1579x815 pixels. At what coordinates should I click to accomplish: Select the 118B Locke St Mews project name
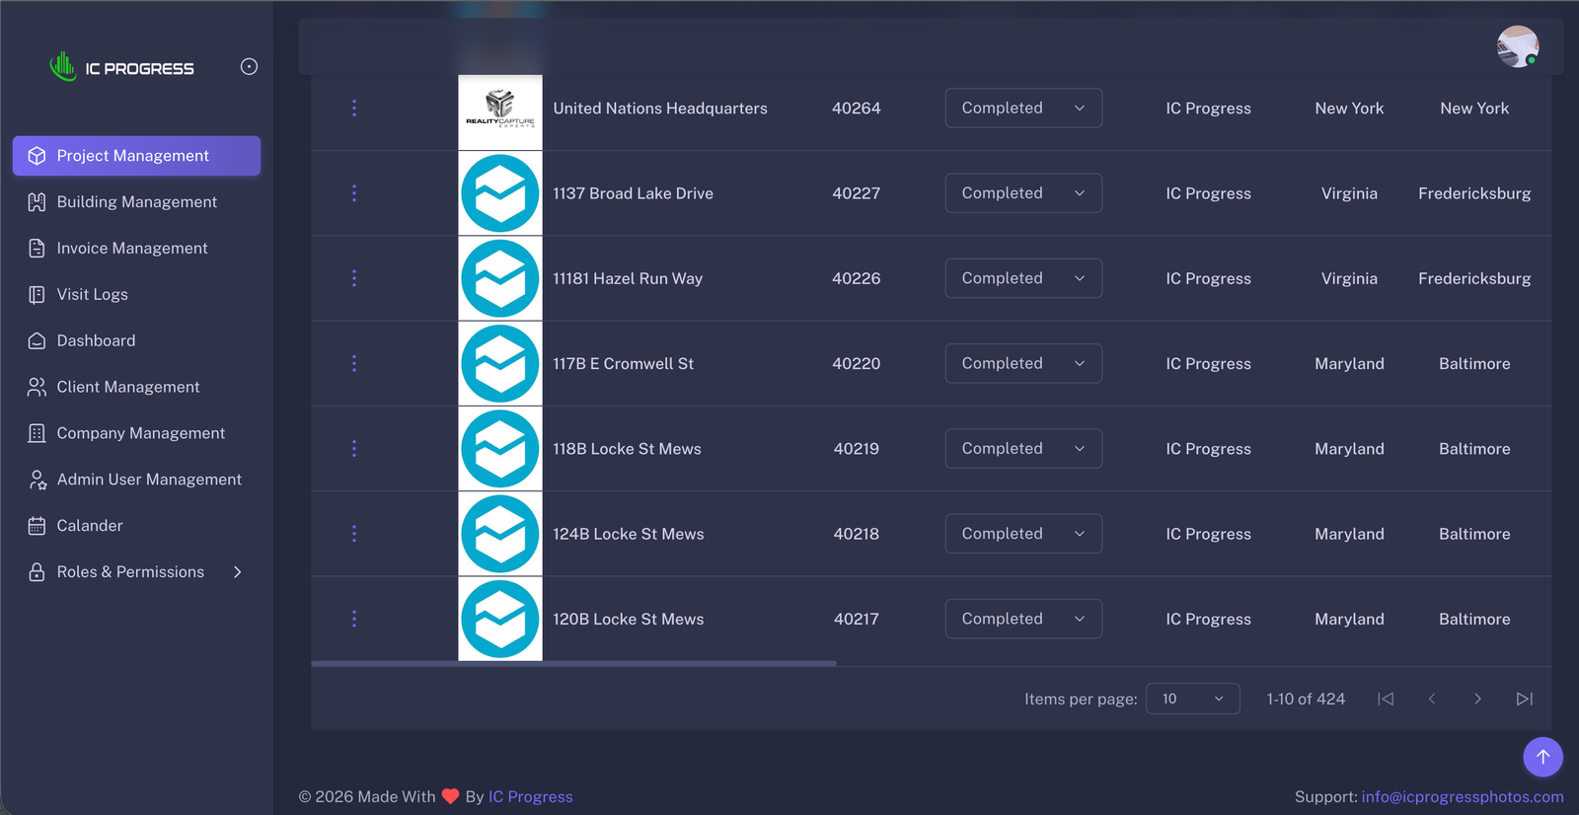click(627, 449)
